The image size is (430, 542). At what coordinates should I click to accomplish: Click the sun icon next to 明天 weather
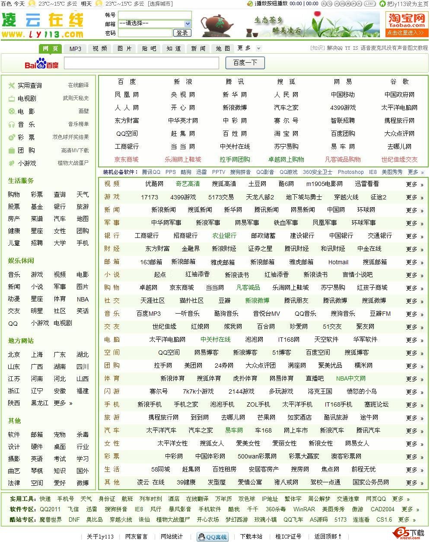pyautogui.click(x=99, y=4)
